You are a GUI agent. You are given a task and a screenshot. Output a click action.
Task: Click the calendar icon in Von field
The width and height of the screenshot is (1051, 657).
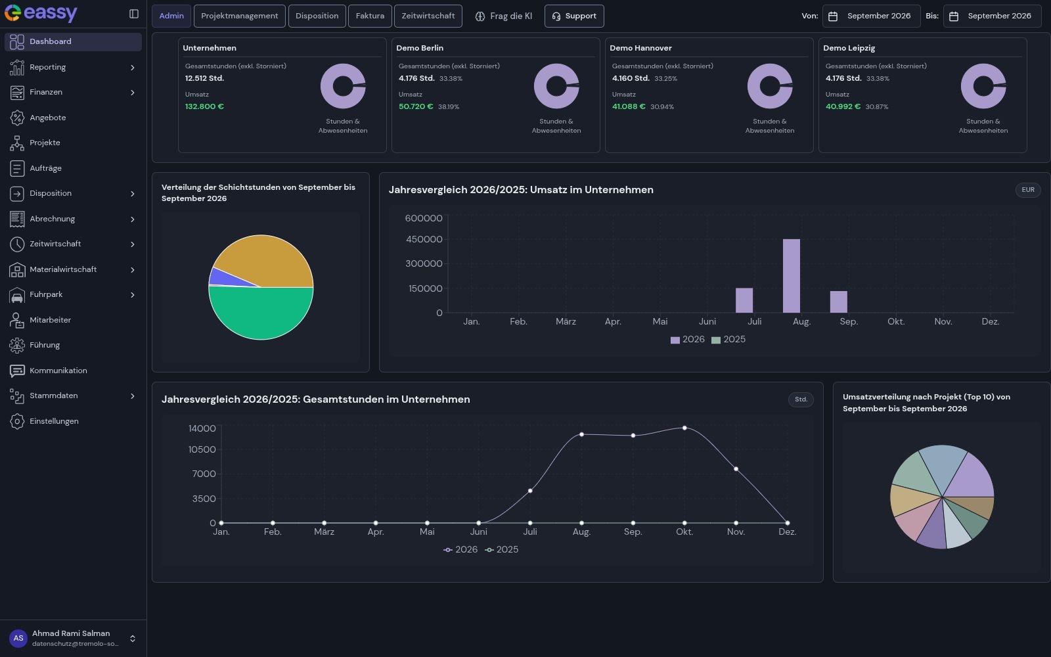pos(833,16)
